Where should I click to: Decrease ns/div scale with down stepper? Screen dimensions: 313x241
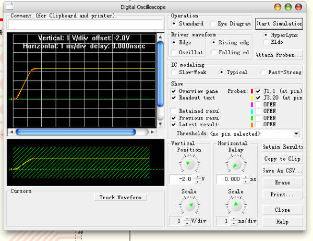pyautogui.click(x=234, y=223)
